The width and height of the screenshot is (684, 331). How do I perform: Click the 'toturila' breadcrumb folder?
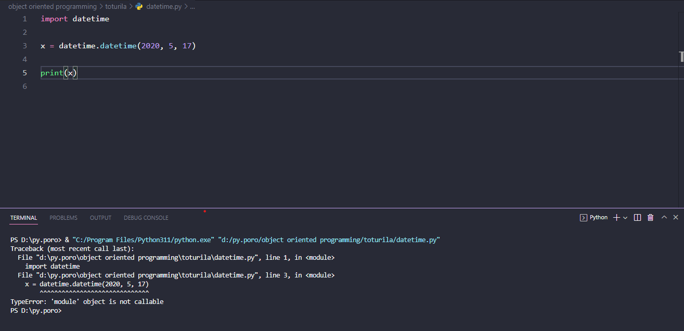(115, 7)
